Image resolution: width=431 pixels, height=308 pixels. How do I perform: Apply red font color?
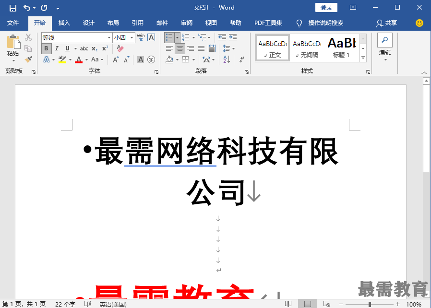[79, 59]
